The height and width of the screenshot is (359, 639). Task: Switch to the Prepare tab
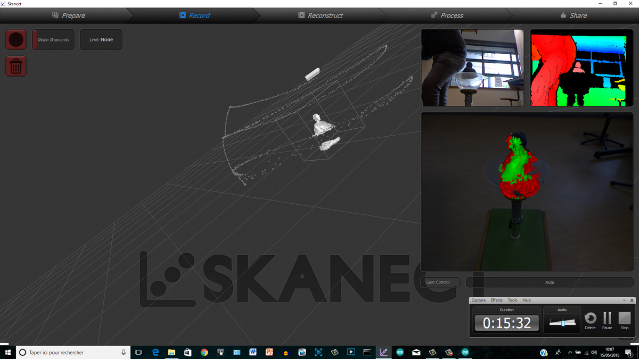pyautogui.click(x=69, y=15)
